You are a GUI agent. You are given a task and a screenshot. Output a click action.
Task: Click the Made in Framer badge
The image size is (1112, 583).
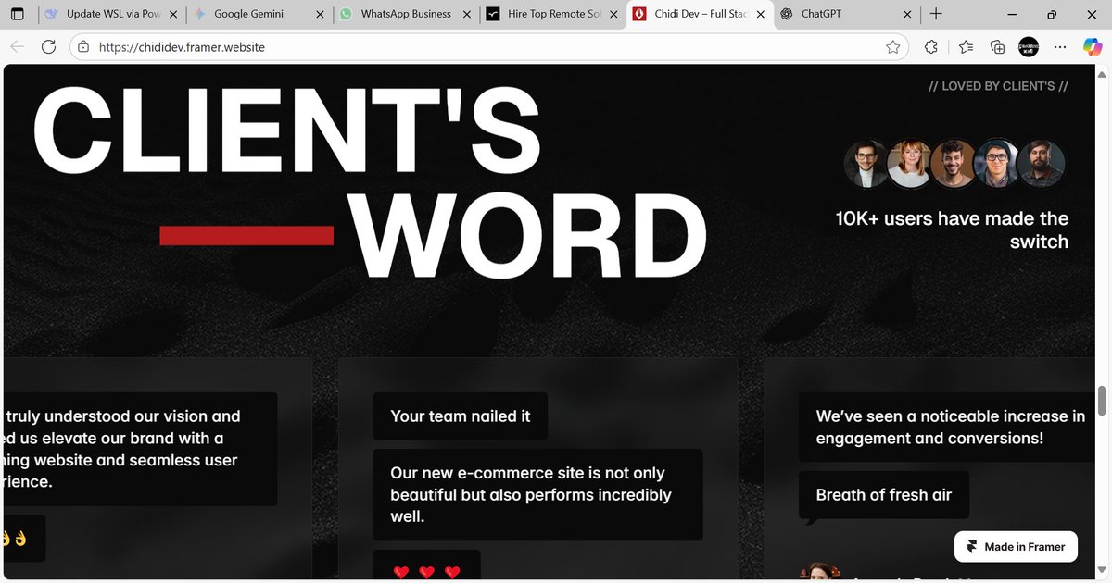(x=1016, y=547)
